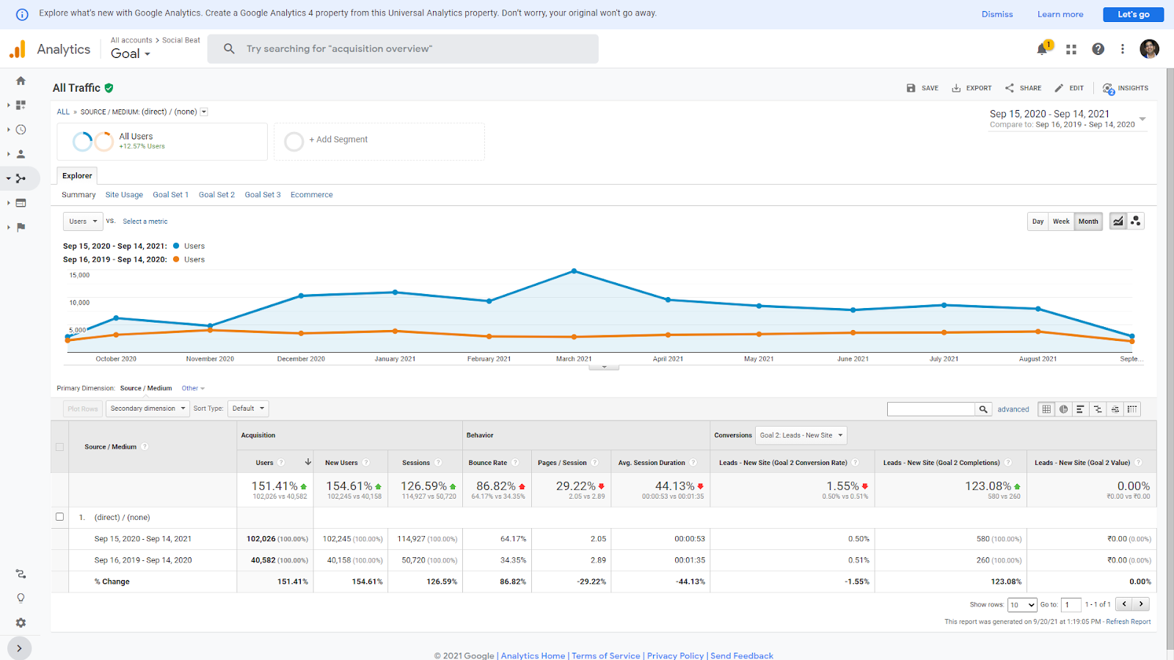The height and width of the screenshot is (660, 1174).
Task: Open the Customization sidebar icon
Action: [x=21, y=105]
